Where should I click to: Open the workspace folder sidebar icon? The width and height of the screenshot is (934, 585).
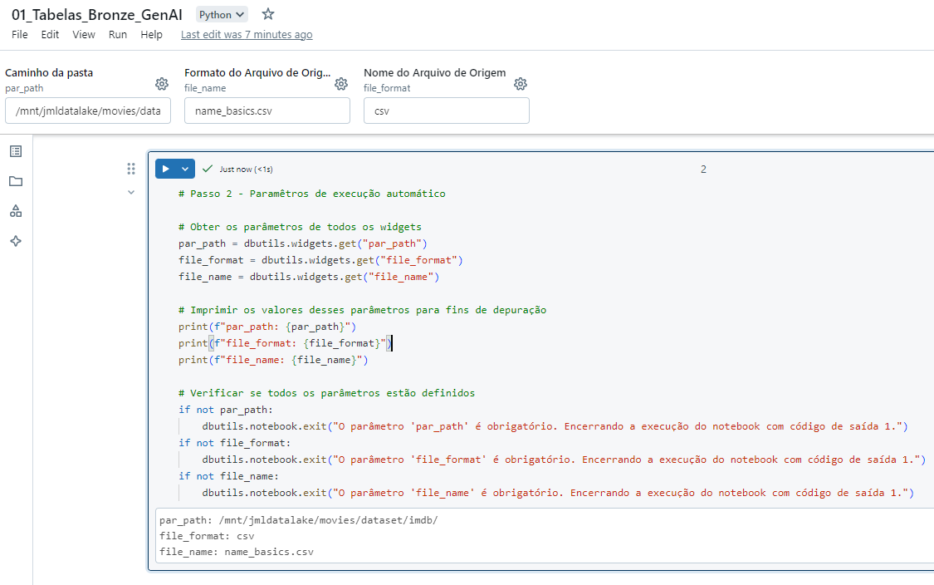(16, 181)
